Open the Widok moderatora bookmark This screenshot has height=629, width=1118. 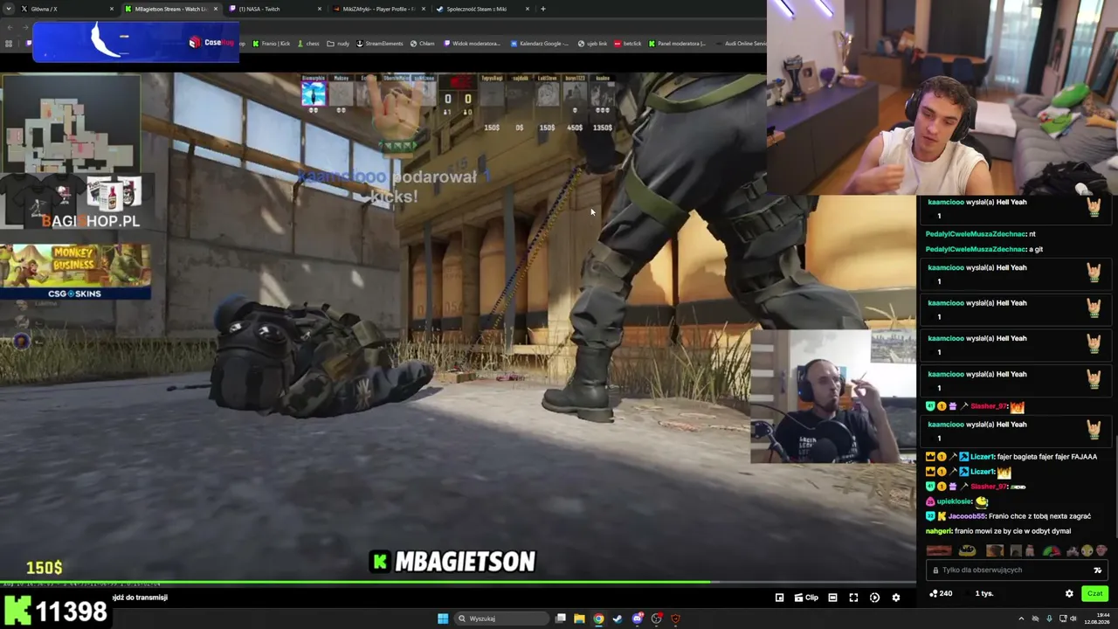[x=473, y=44]
